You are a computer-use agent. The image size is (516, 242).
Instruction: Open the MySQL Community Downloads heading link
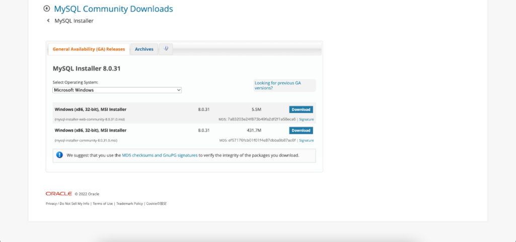[x=114, y=9]
